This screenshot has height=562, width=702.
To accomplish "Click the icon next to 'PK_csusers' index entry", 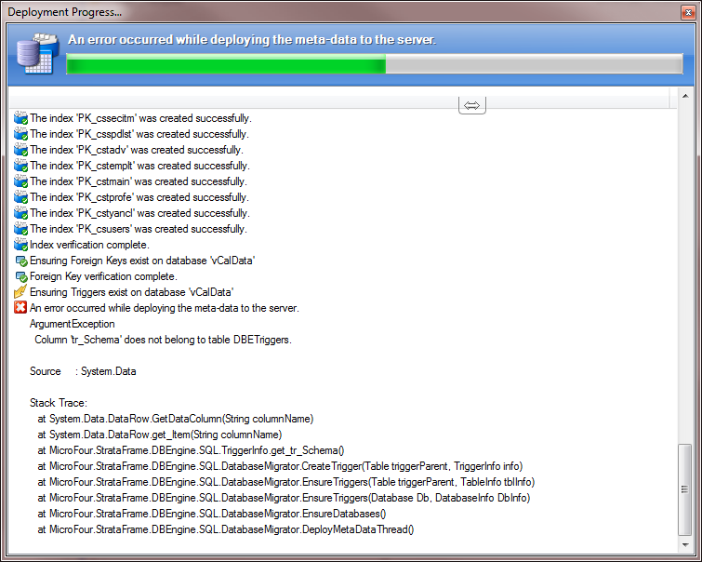I will pyautogui.click(x=20, y=229).
